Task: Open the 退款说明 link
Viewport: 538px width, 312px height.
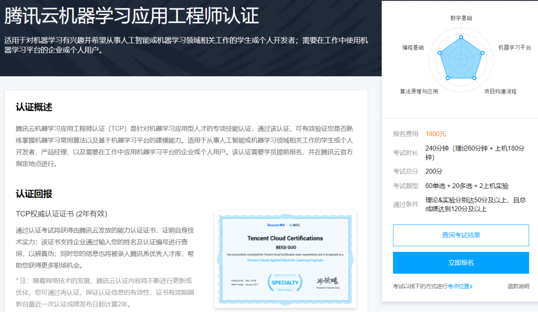Action: pos(518,286)
